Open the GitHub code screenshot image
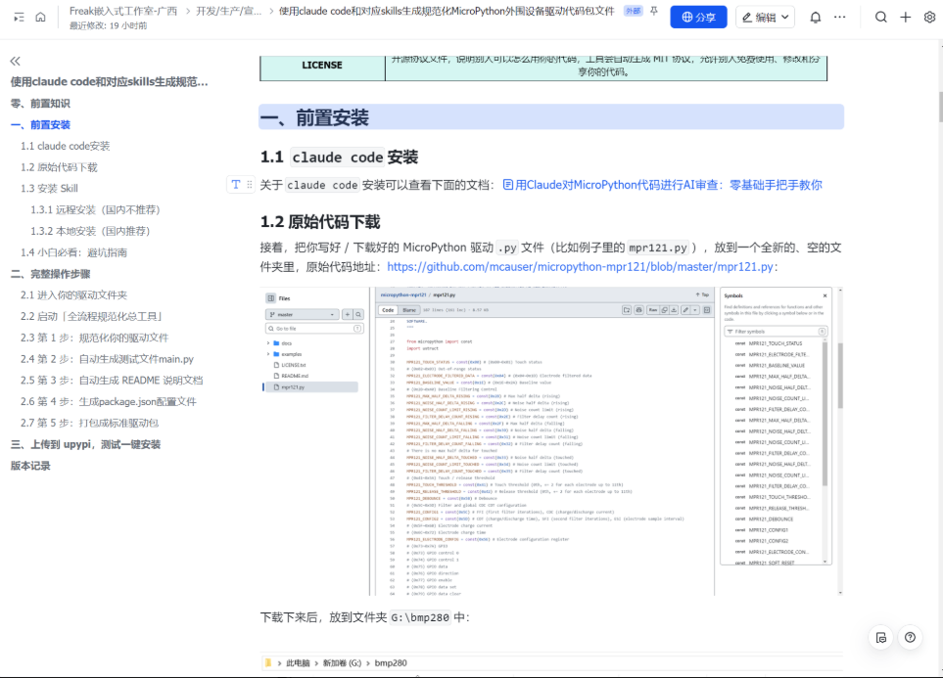This screenshot has width=943, height=678. (x=550, y=440)
